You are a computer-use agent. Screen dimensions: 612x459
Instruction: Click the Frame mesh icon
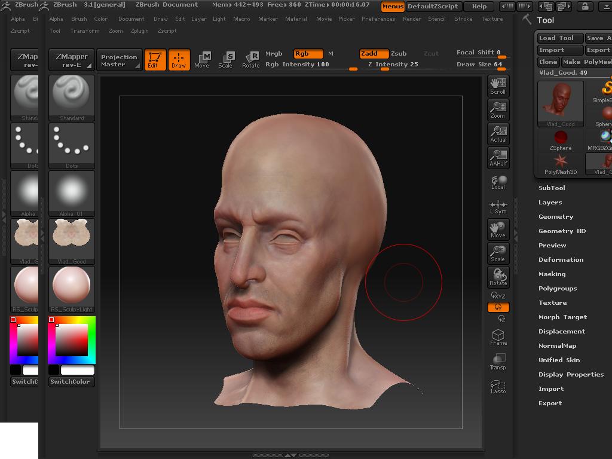(x=498, y=336)
